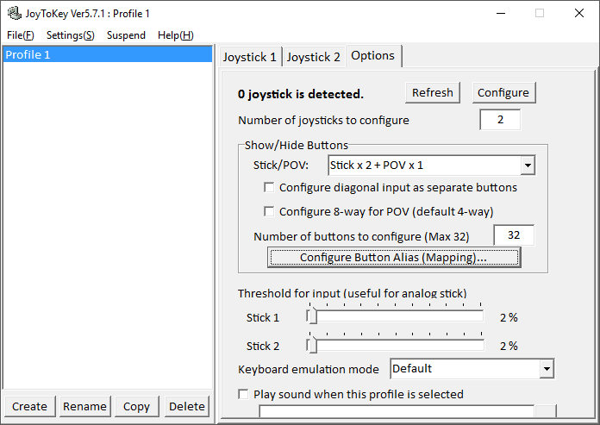Image resolution: width=600 pixels, height=425 pixels.
Task: Click the Stick 2 '2 %' value
Action: click(x=509, y=347)
